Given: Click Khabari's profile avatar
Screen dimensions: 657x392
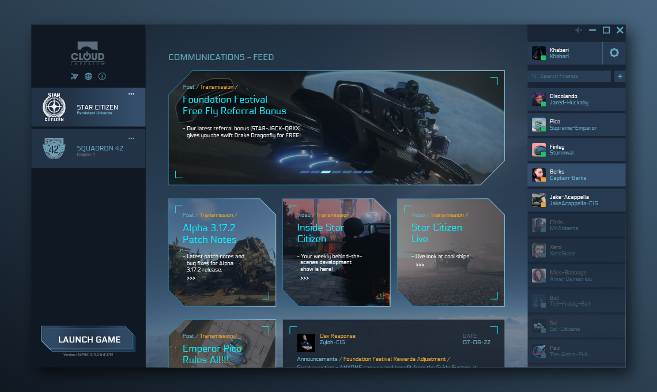Looking at the screenshot, I should (538, 53).
